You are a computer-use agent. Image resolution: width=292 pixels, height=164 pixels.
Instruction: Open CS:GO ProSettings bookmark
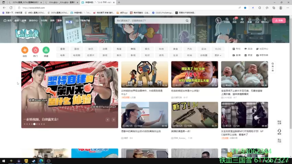(x=162, y=13)
